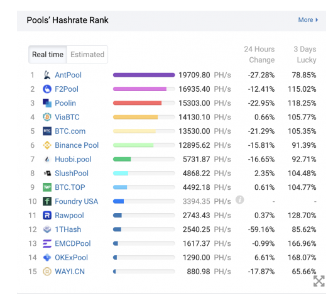Click the 19709.80 hashrate value

[x=194, y=75]
